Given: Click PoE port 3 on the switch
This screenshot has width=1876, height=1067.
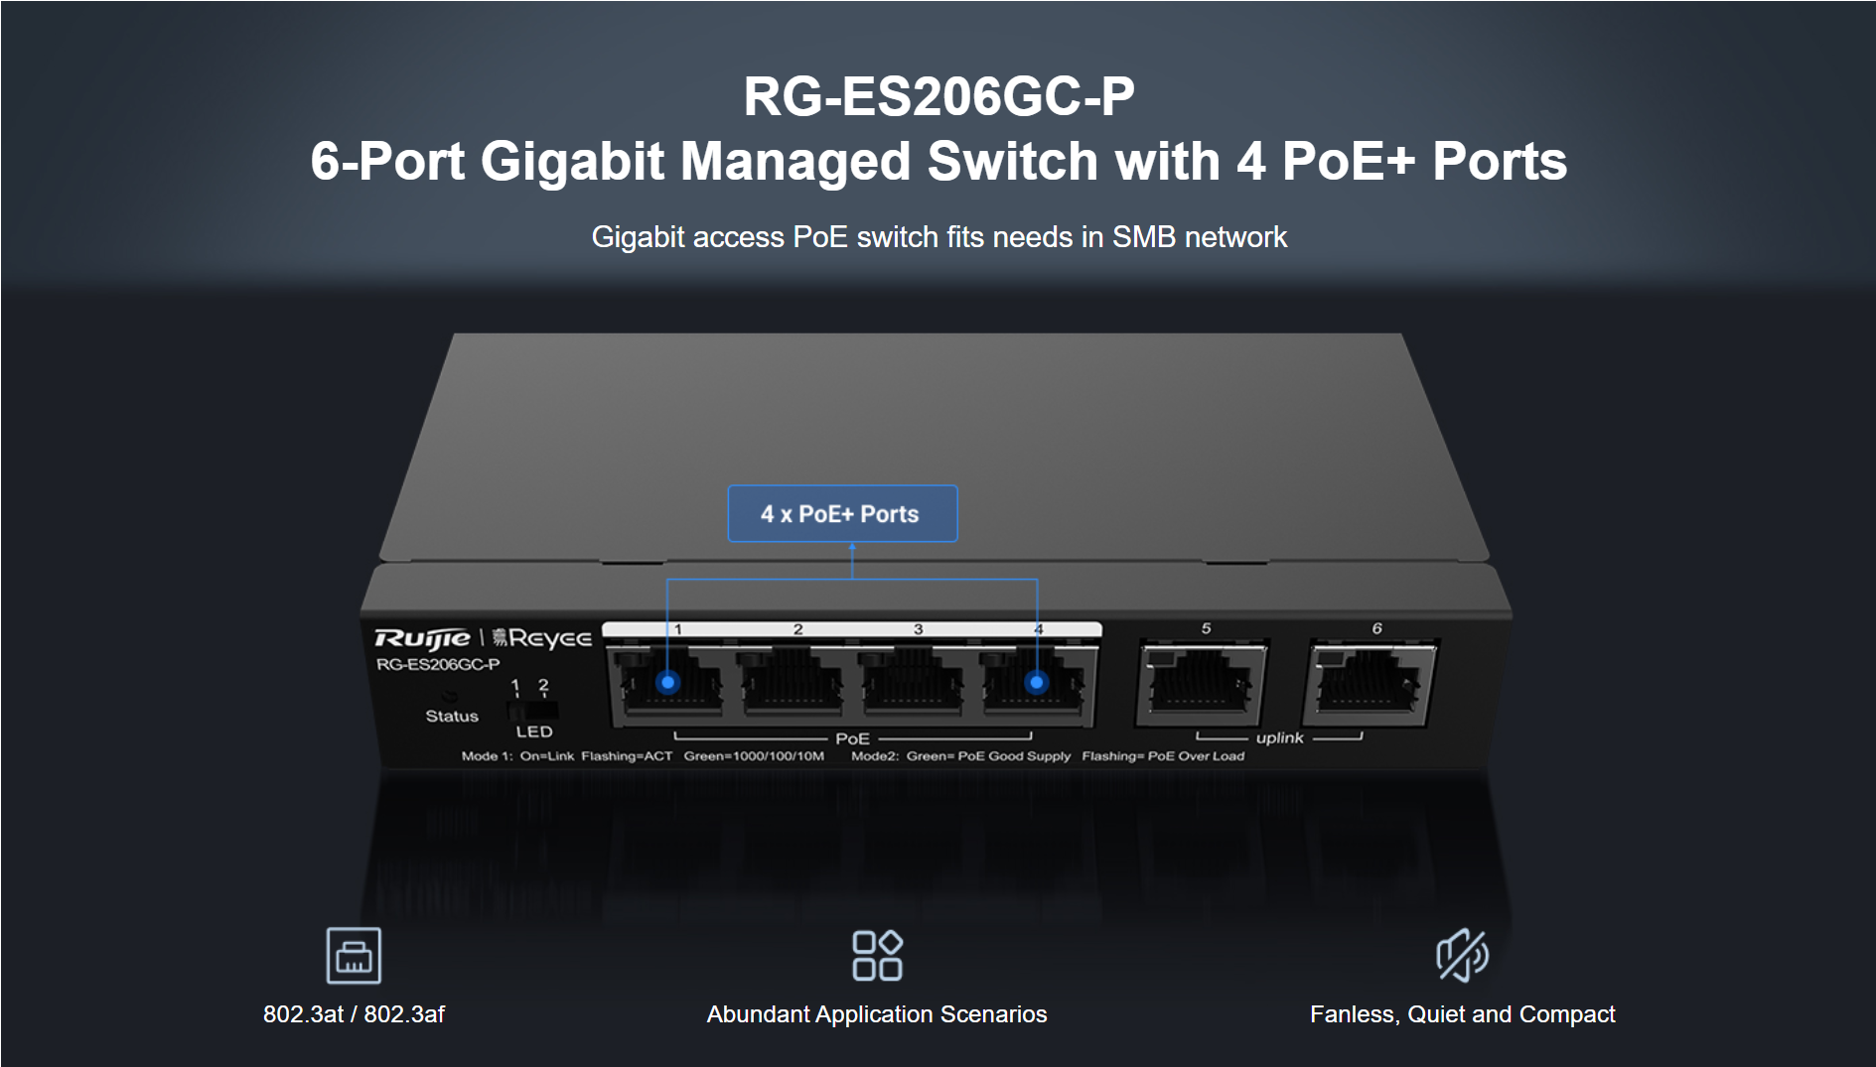Looking at the screenshot, I should 913,683.
